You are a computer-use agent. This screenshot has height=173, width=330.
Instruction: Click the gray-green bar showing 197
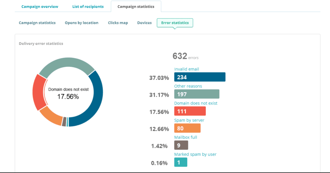197,94
